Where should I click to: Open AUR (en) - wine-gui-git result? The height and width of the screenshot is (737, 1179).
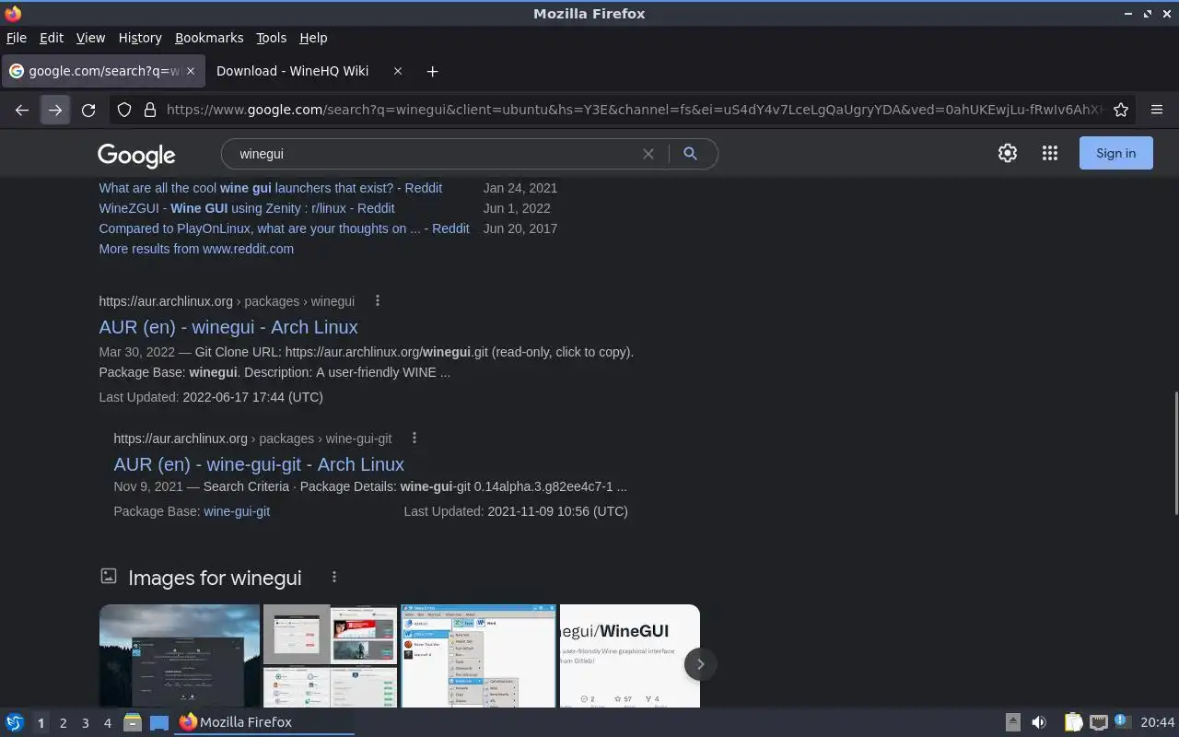259,464
